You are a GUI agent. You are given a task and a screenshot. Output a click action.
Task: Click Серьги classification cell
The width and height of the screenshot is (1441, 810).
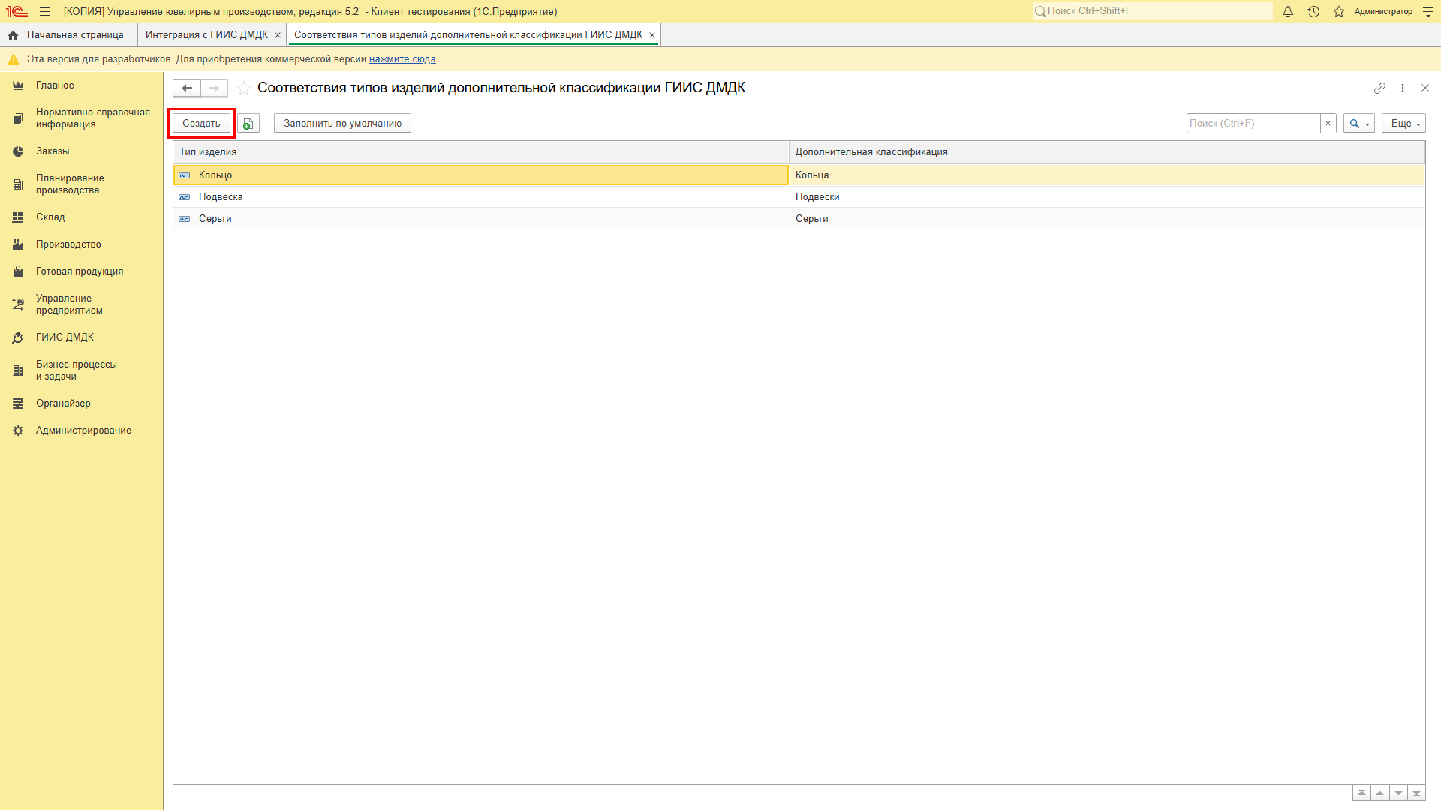pyautogui.click(x=1107, y=219)
